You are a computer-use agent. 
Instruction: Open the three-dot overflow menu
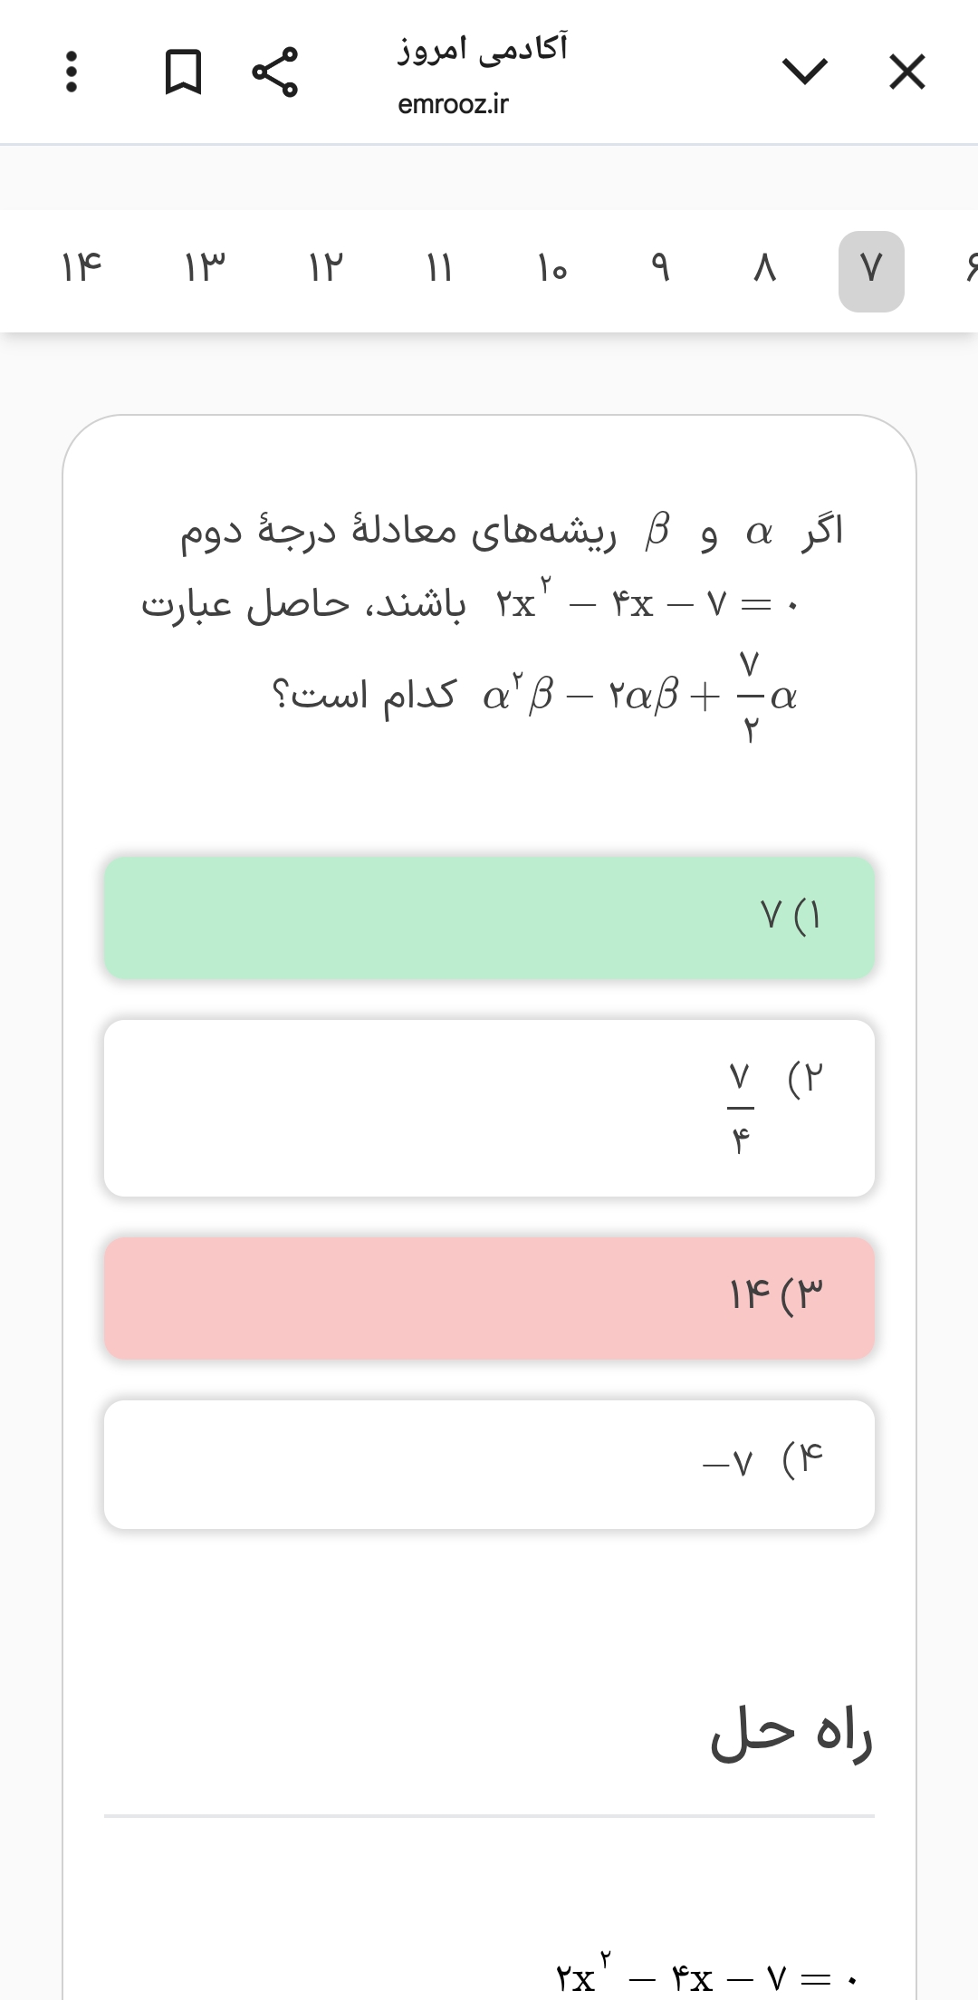(72, 72)
